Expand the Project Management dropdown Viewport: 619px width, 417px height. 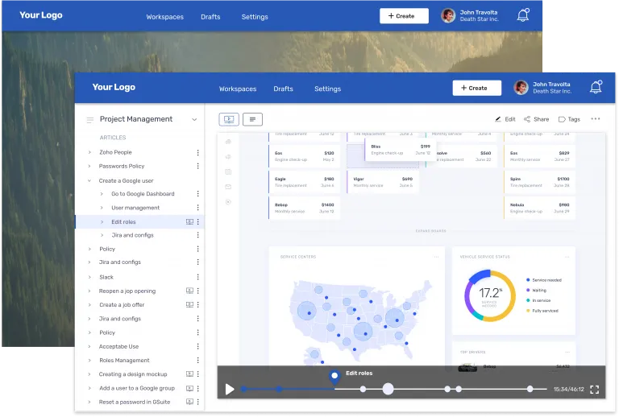pos(194,119)
